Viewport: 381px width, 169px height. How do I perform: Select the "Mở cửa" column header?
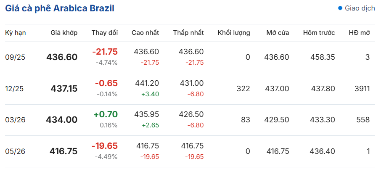278,33
